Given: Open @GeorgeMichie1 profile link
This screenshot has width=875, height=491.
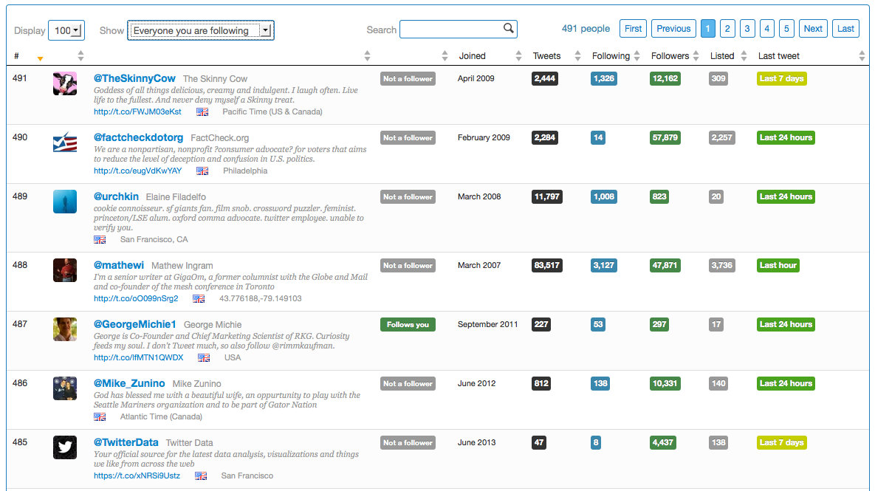Looking at the screenshot, I should tap(135, 324).
